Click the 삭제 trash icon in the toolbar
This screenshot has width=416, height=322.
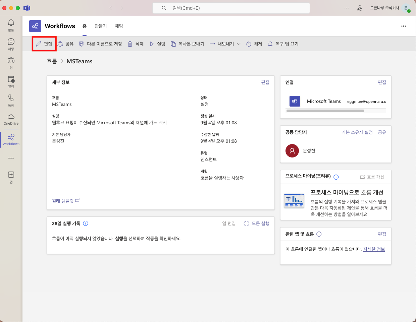136,44
